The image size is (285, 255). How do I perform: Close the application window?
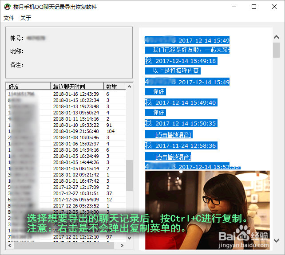tap(274, 7)
